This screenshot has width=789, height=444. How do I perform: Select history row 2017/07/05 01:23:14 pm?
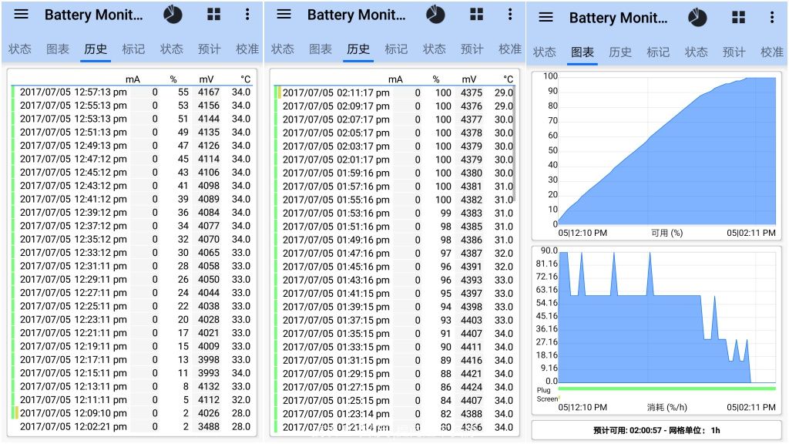point(394,414)
